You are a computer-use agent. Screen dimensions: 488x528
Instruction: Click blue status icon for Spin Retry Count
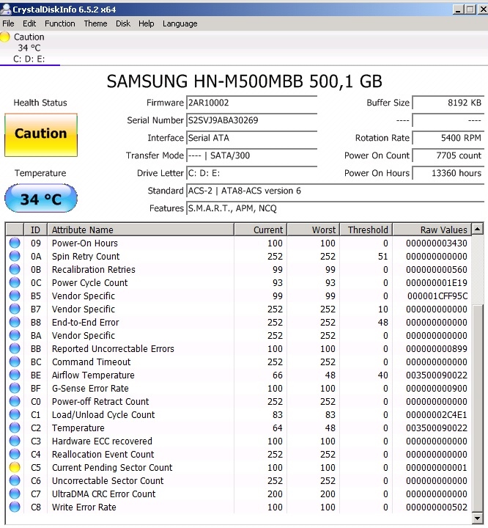pyautogui.click(x=15, y=256)
